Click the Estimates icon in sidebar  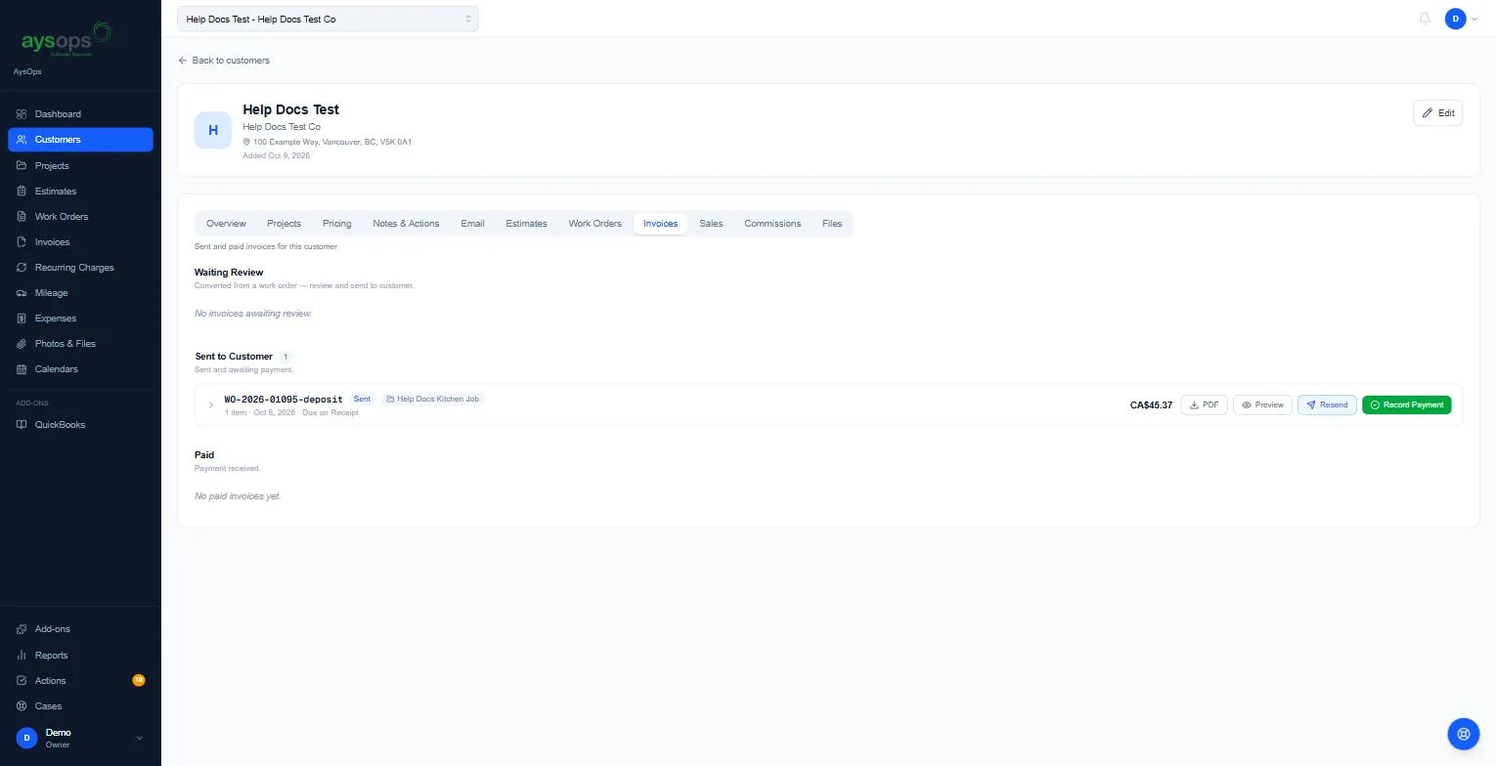(x=22, y=191)
